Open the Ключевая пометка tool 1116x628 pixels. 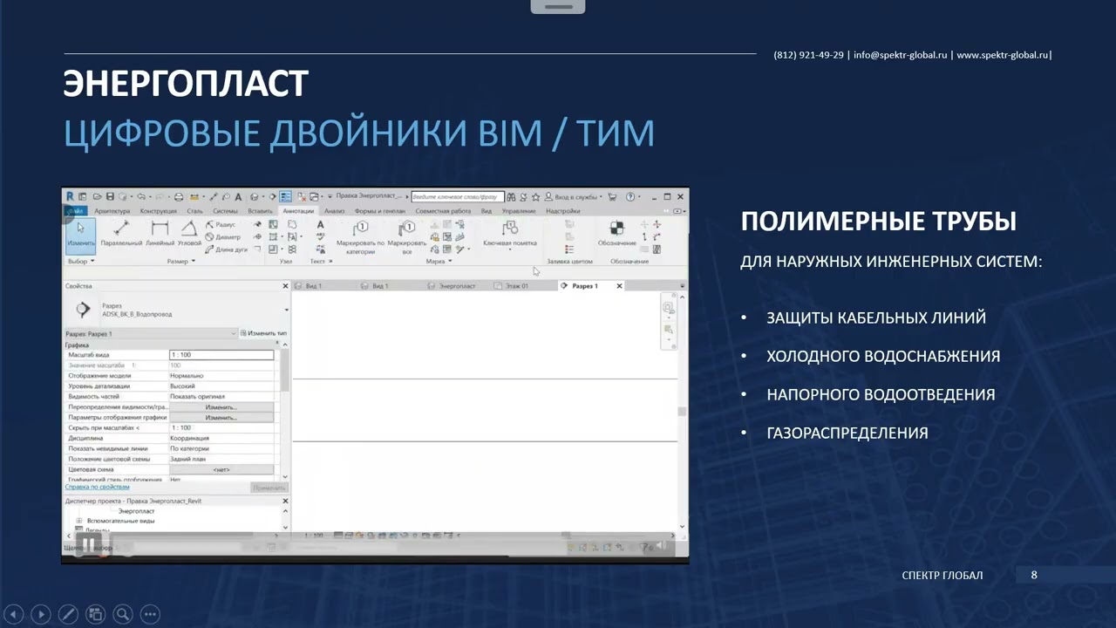pos(510,234)
